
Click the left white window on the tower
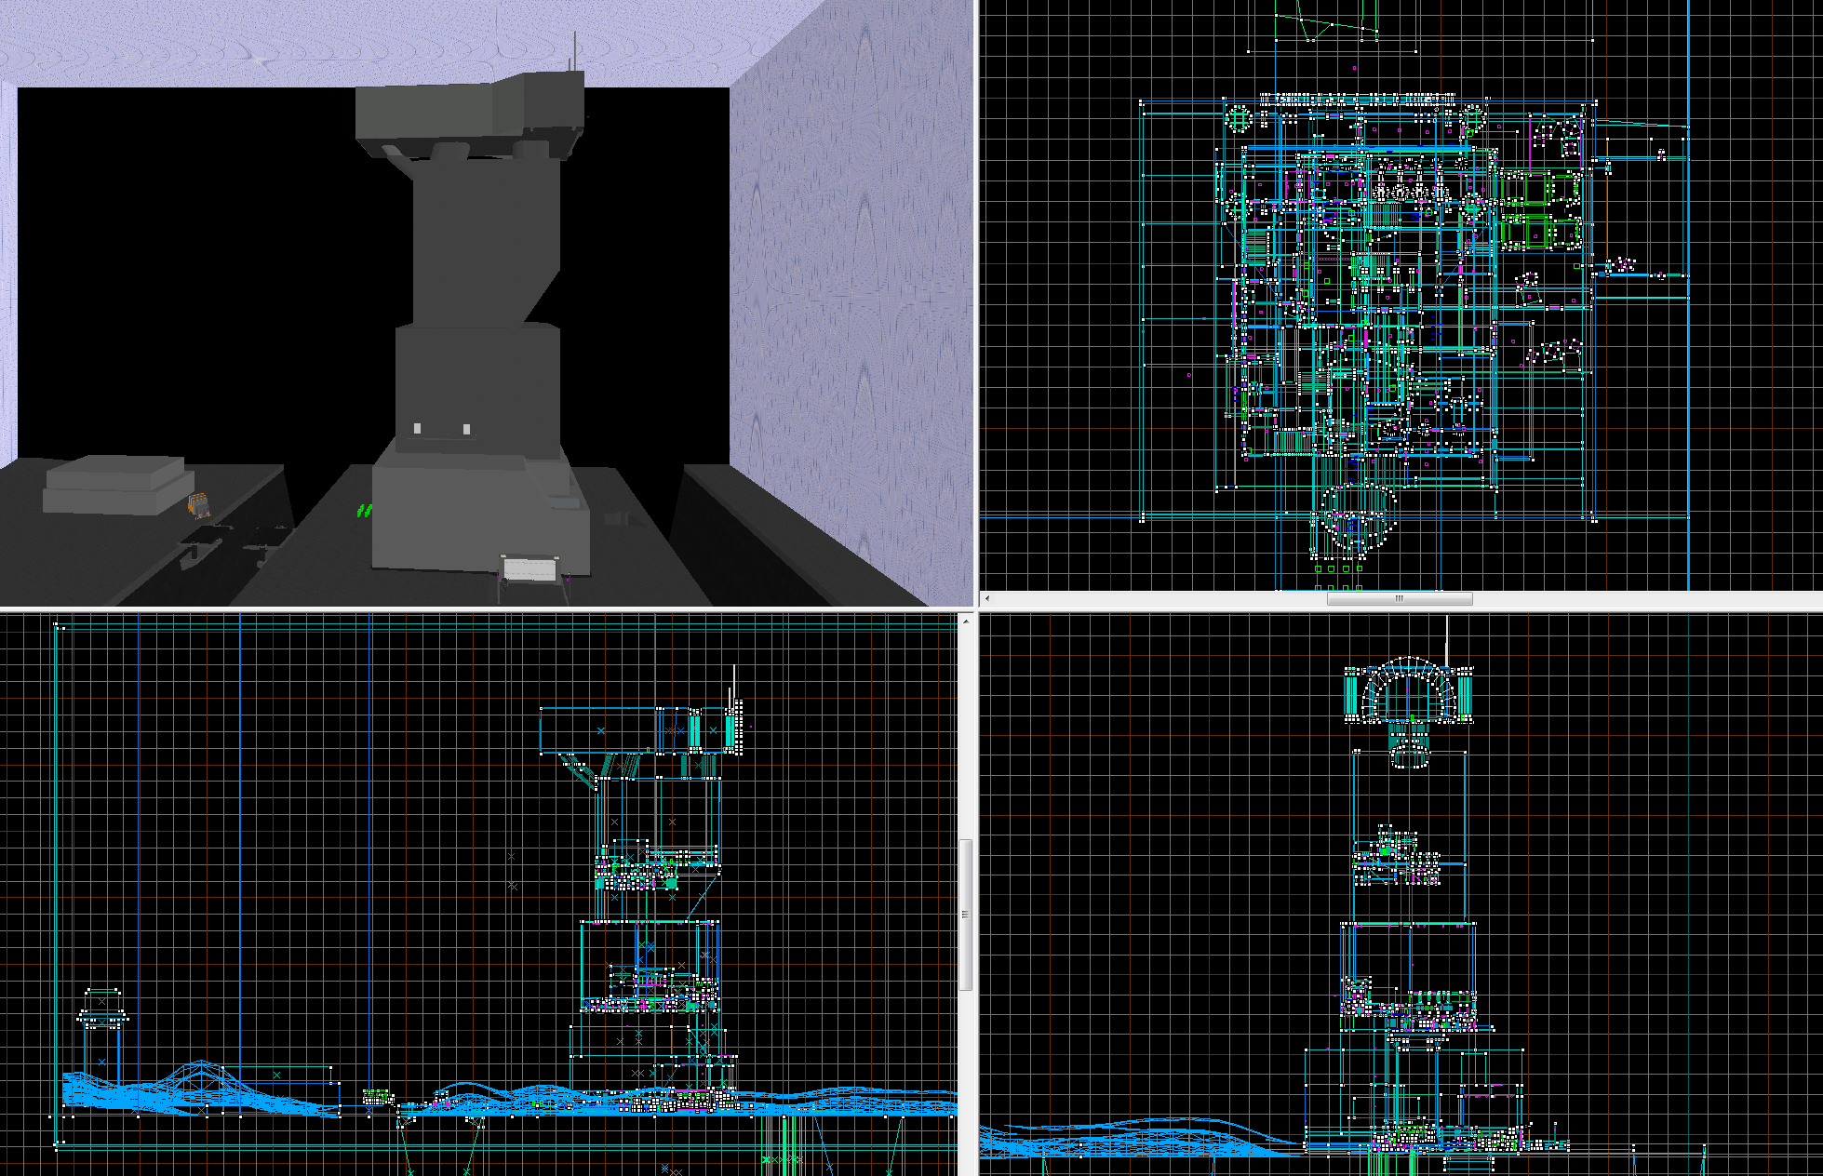418,428
